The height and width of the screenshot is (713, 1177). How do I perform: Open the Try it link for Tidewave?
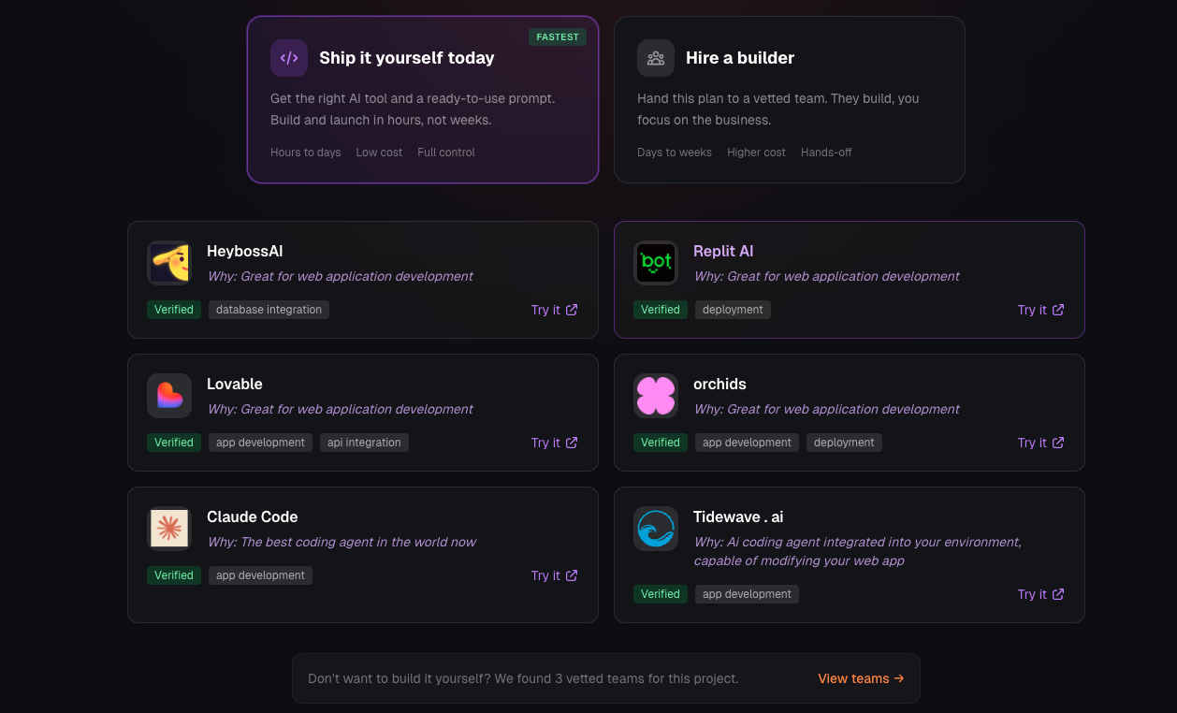click(1040, 594)
